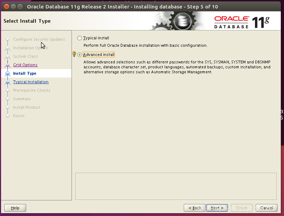Click the Installation Option step text

tap(30, 48)
